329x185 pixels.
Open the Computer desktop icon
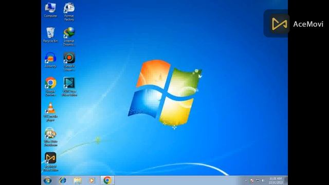coord(50,10)
